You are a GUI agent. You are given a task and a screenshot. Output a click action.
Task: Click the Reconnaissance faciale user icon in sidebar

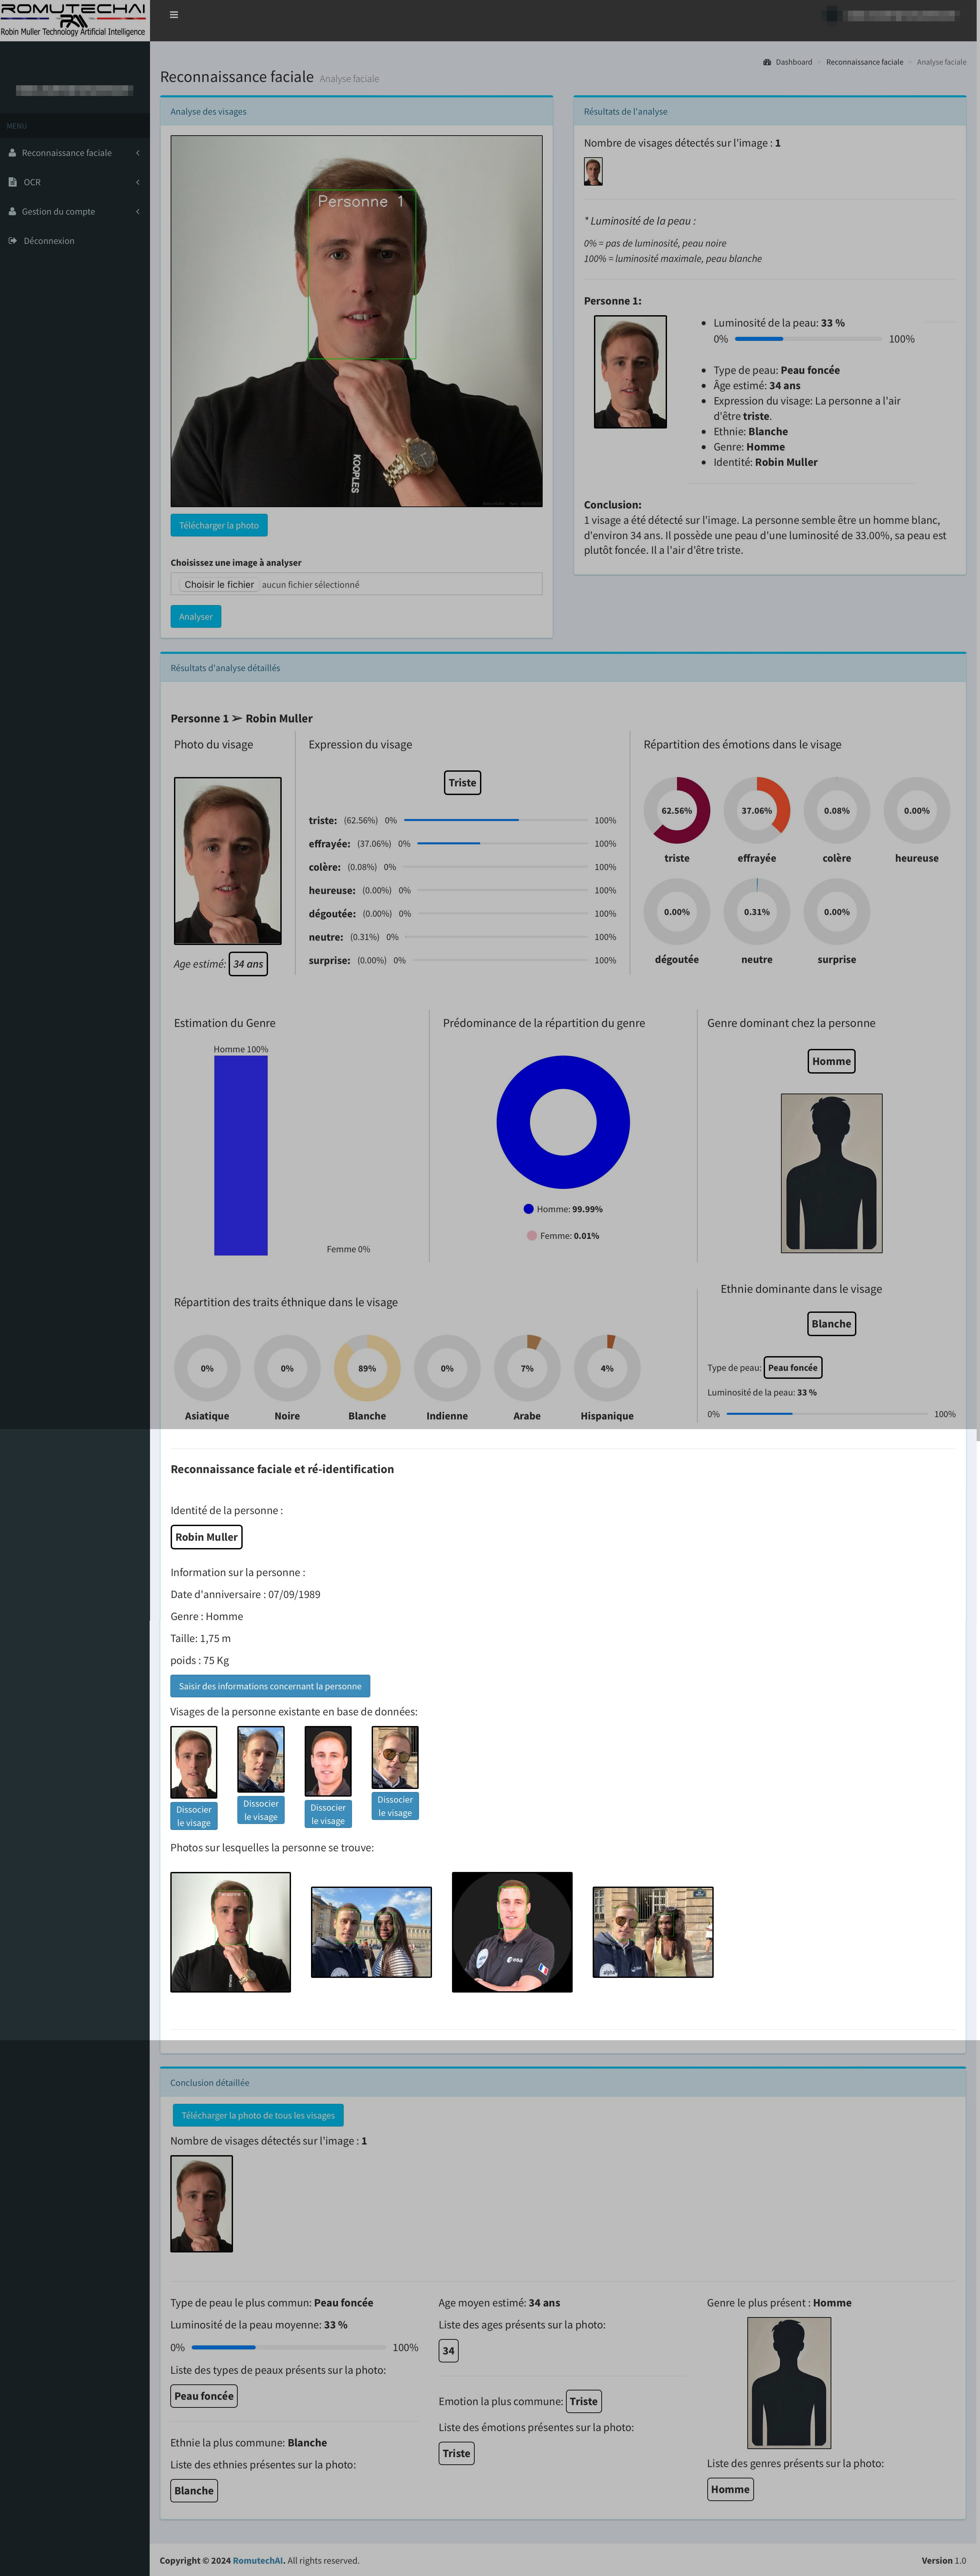pos(12,153)
